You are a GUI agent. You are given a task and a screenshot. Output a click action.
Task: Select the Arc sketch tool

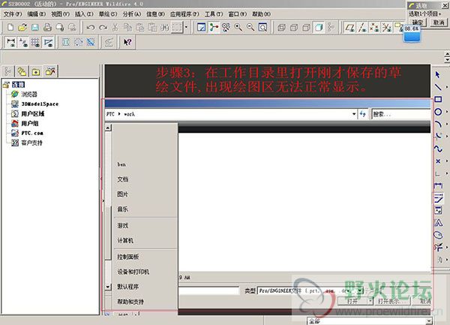(438, 124)
